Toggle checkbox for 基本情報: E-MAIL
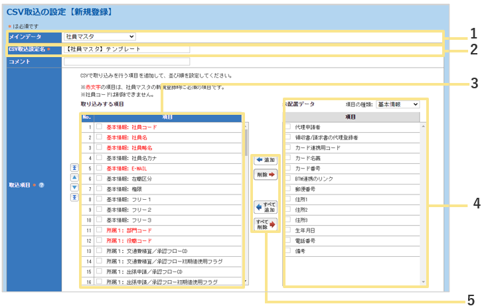 [x=99, y=169]
